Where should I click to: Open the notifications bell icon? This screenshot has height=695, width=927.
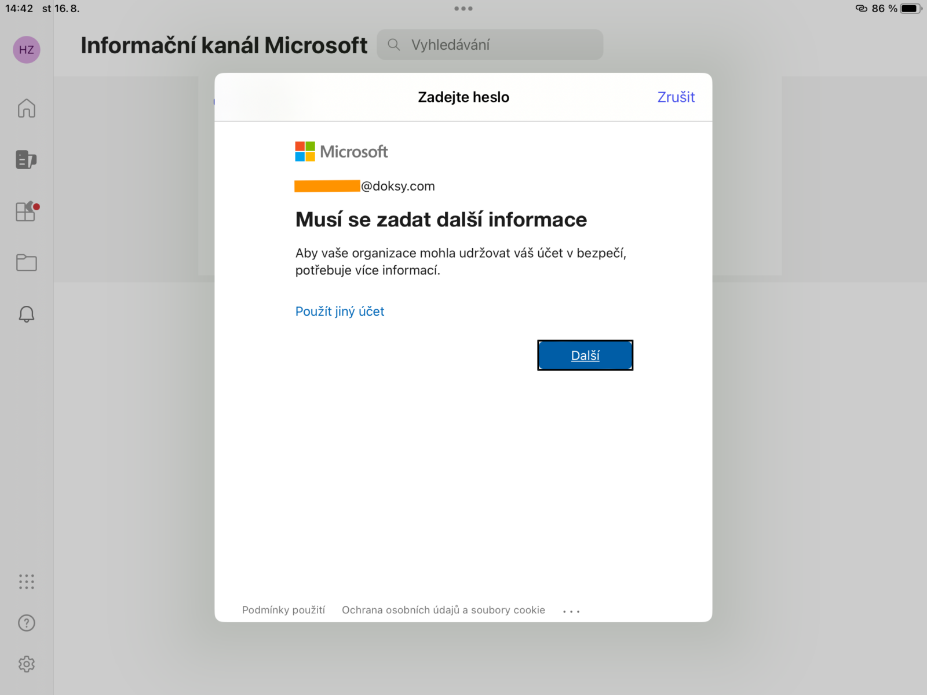coord(27,314)
